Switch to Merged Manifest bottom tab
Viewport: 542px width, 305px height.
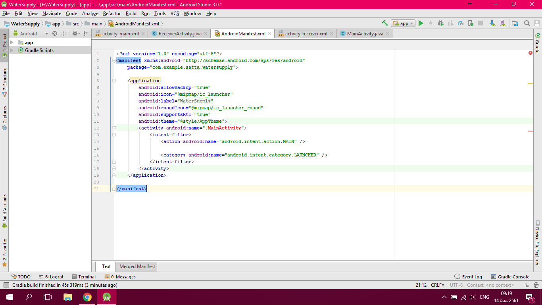[137, 266]
